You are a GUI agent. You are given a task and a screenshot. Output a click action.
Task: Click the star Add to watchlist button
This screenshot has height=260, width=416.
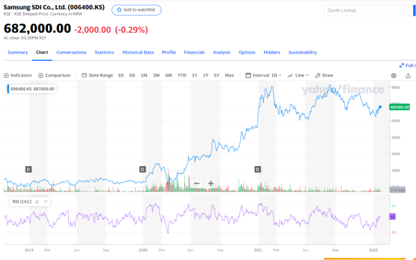[136, 10]
